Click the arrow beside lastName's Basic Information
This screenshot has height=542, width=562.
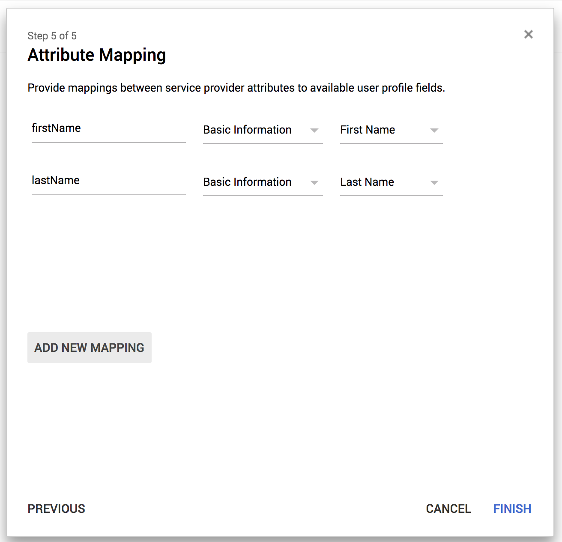coord(314,182)
